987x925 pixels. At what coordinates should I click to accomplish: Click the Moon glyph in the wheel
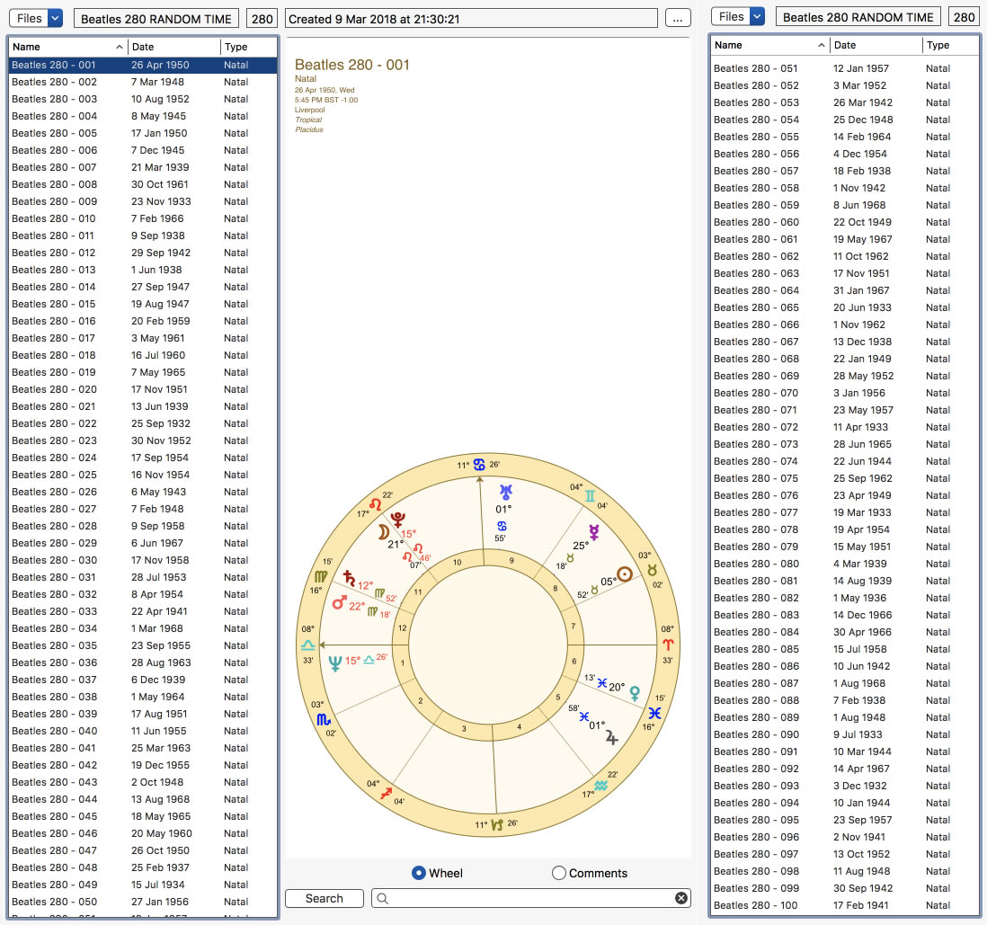[383, 533]
